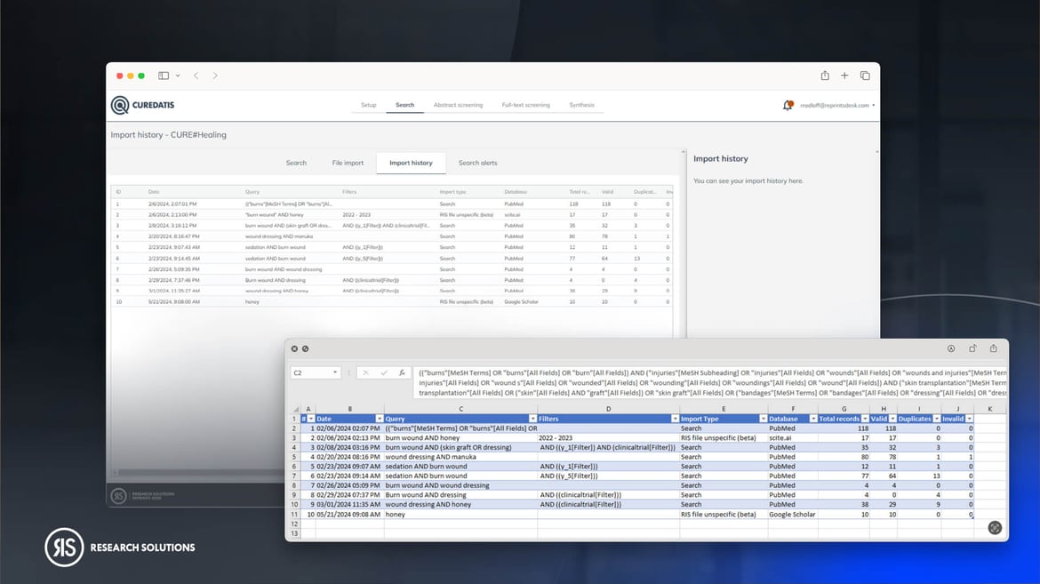Open the Filters column filter dropdown

click(676, 419)
